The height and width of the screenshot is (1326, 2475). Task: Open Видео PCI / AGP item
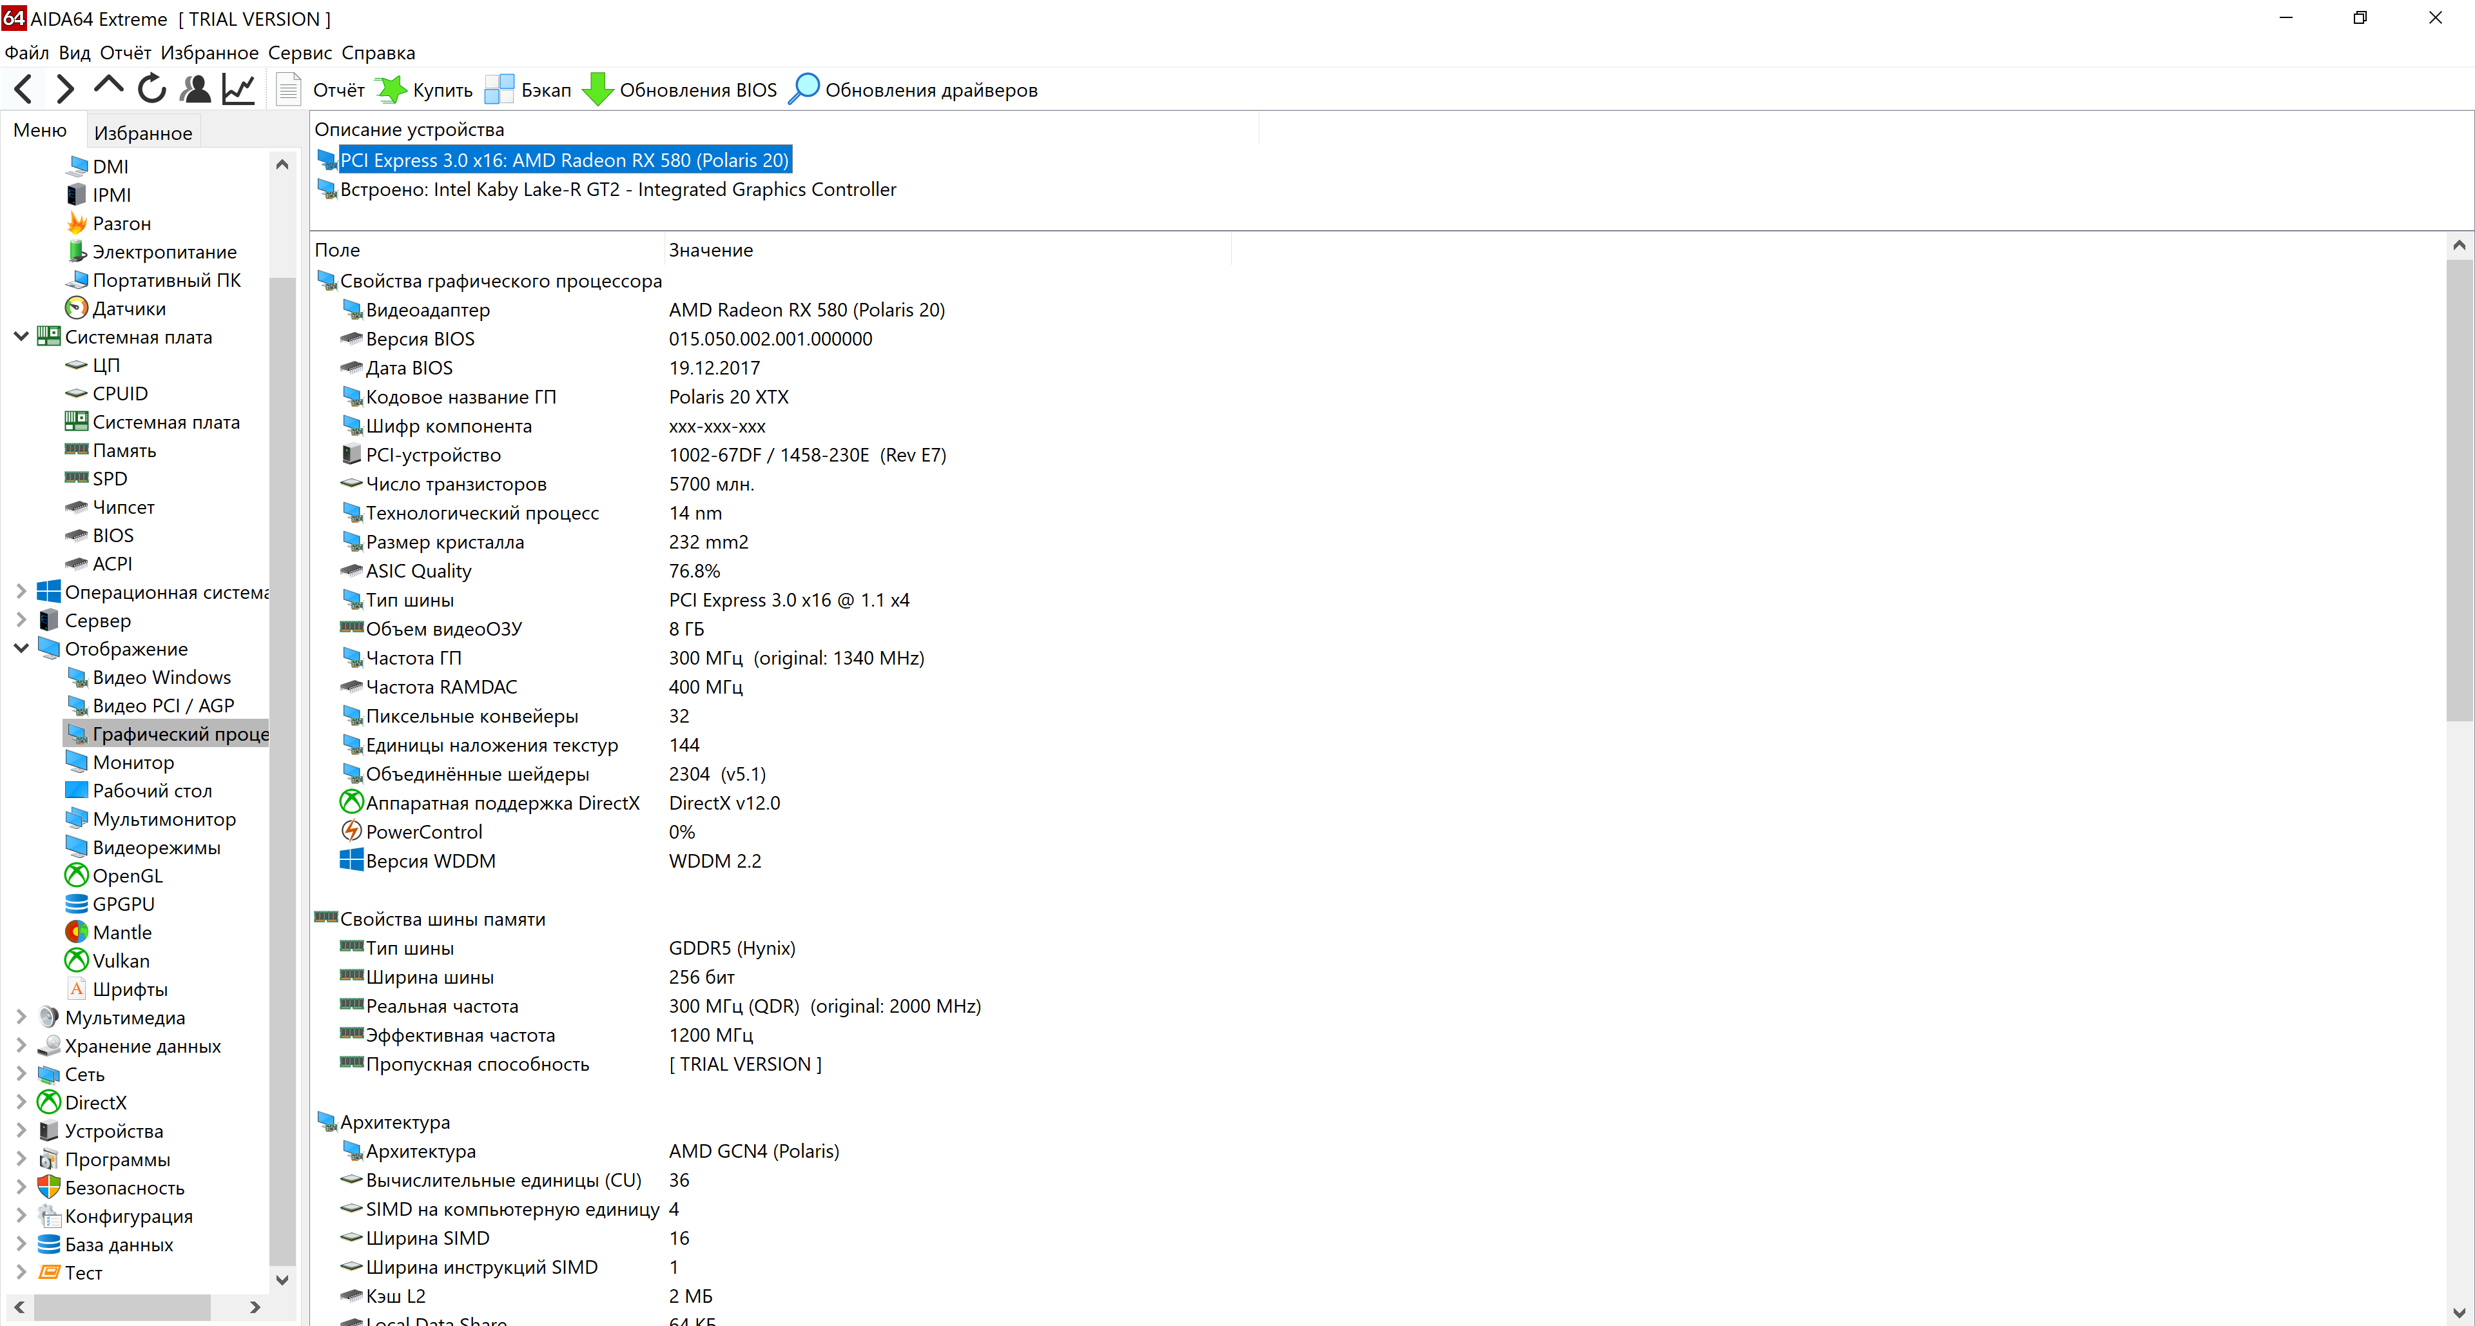point(150,705)
